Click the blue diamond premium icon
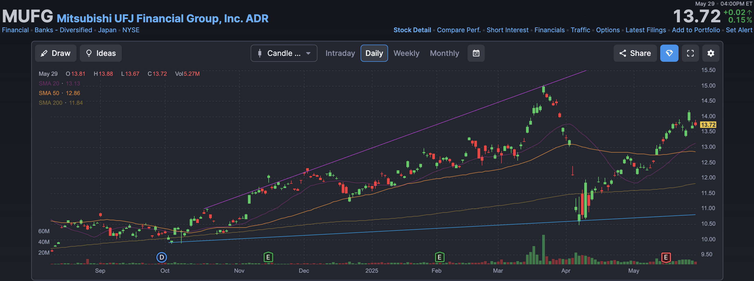754x281 pixels. click(669, 53)
